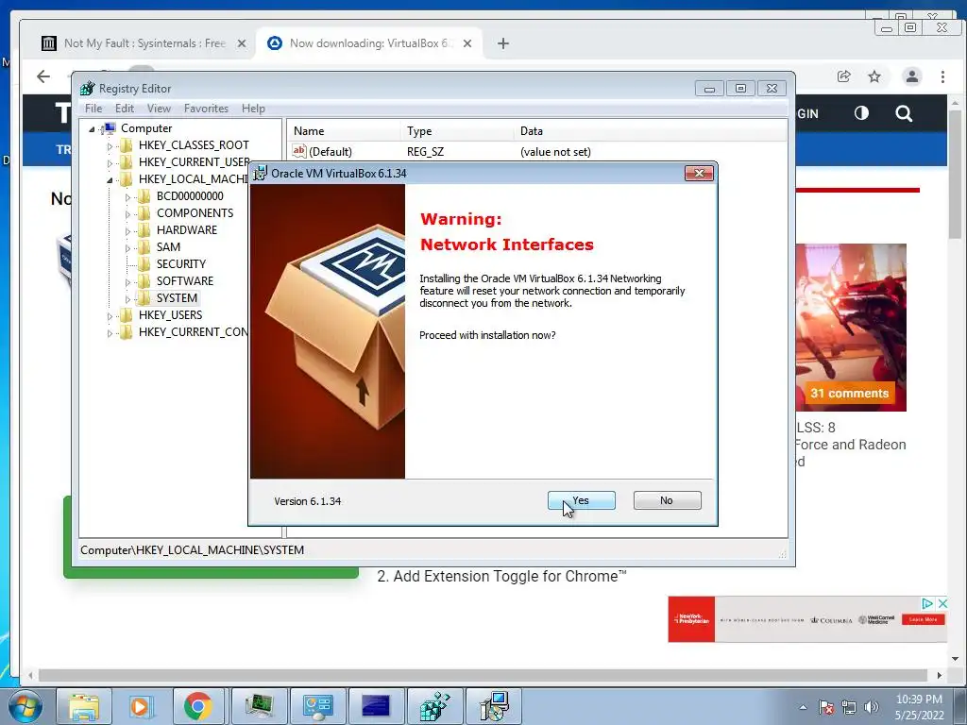Select HKEY_USERS hive
The image size is (967, 725).
[x=170, y=315]
